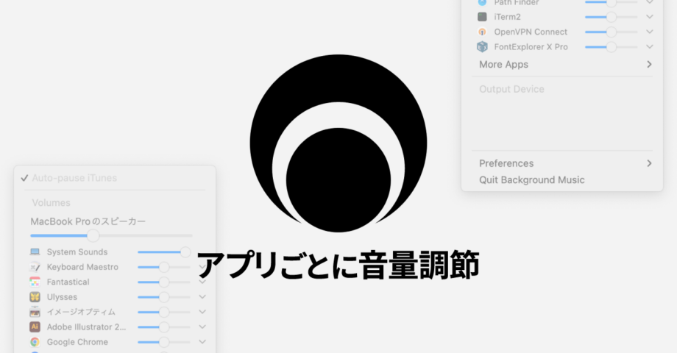Click the "Adobe Illustrator 2..." label
The image size is (677, 353).
(86, 327)
